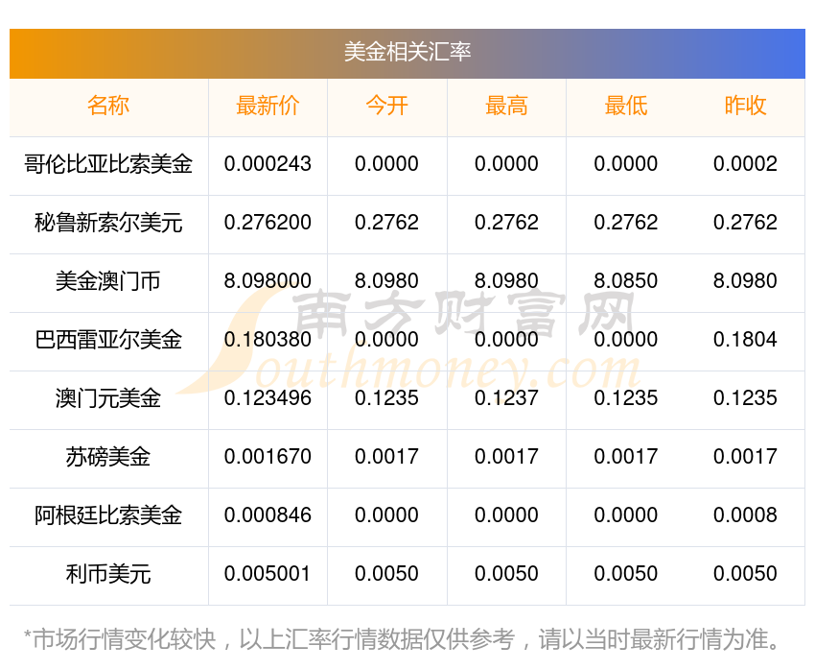Click the market disclaimer footnote text

tap(403, 639)
